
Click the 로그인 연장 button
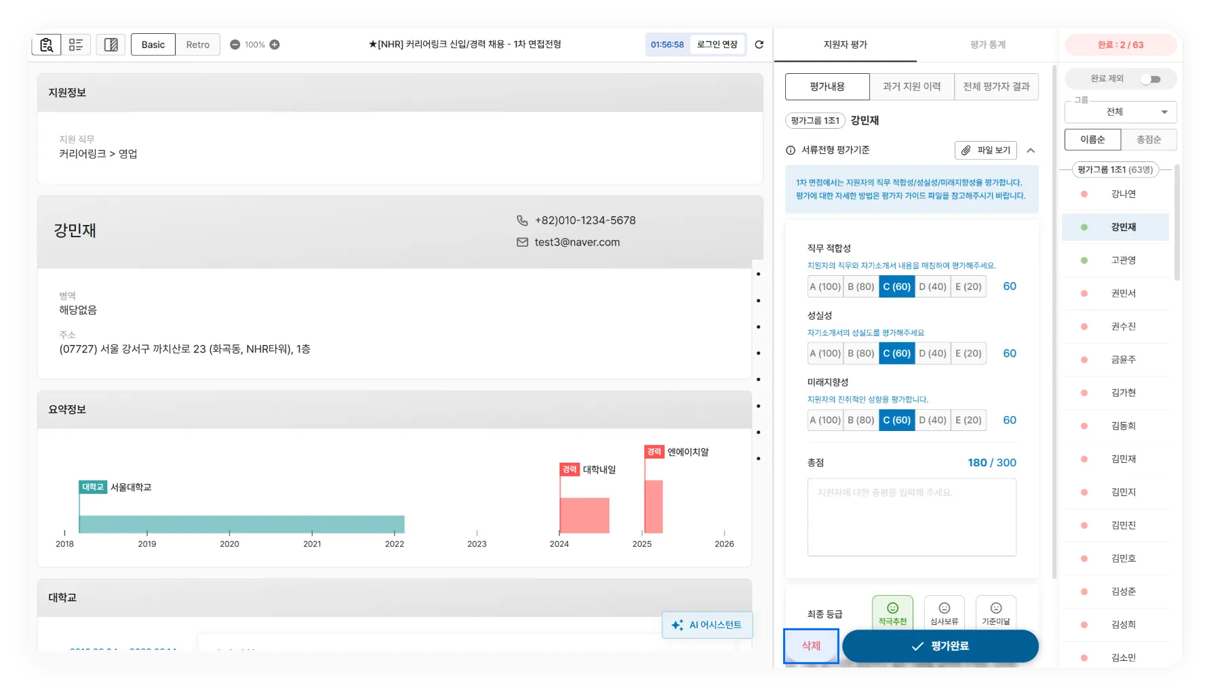[x=717, y=45]
